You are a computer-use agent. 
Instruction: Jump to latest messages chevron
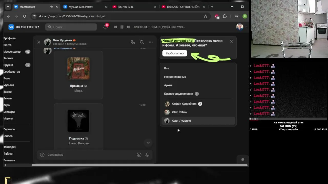click(148, 143)
